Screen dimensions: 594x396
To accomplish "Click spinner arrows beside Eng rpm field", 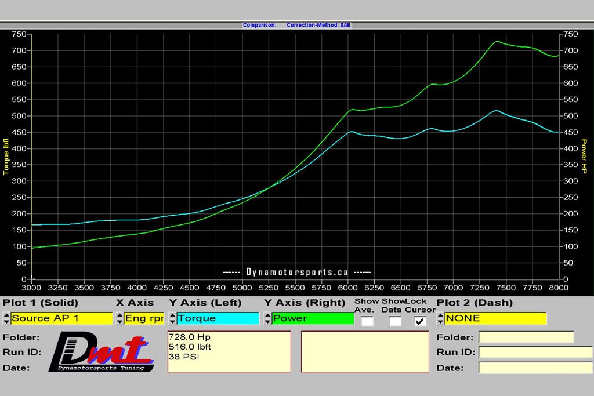I will pyautogui.click(x=119, y=318).
